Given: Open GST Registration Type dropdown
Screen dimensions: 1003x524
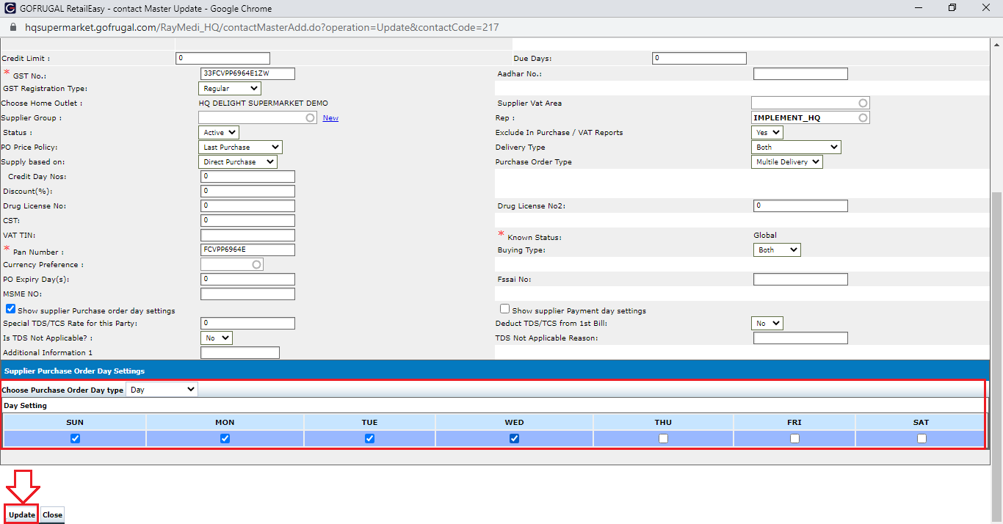Looking at the screenshot, I should point(229,89).
